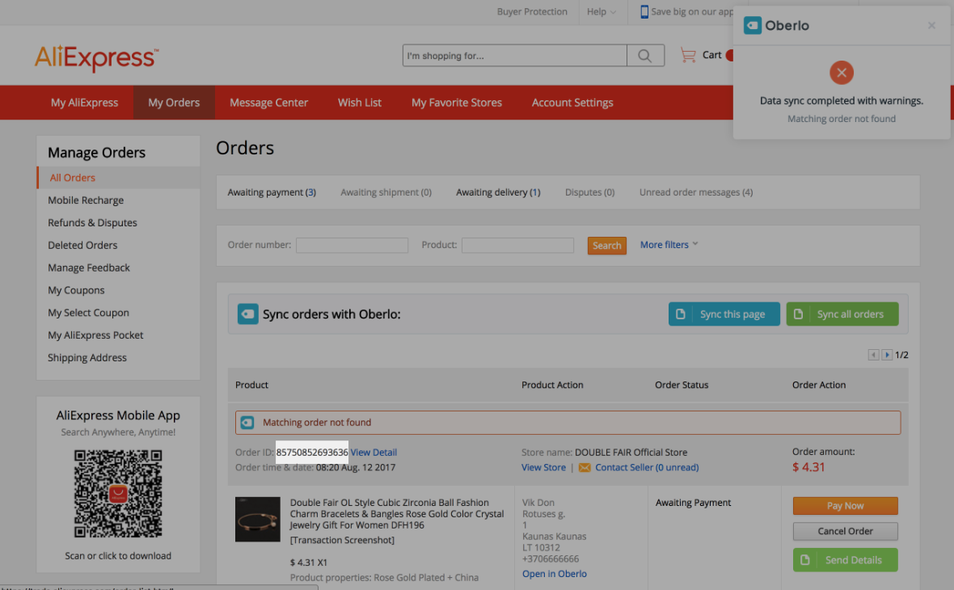Filter by Awaiting payment (3)
This screenshot has width=954, height=590.
tap(272, 192)
